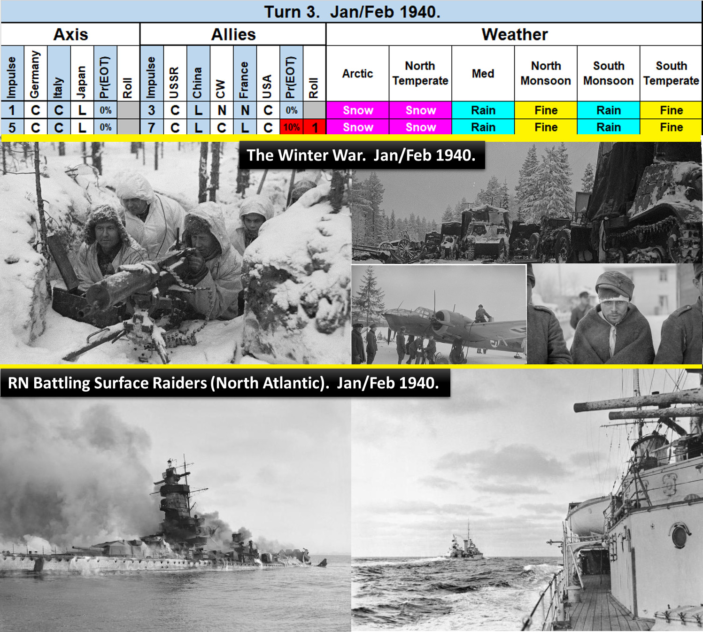Viewport: 703px width, 632px height.
Task: Click the Arctic "Snow" cell in impulse 1 row
Action: (x=358, y=110)
